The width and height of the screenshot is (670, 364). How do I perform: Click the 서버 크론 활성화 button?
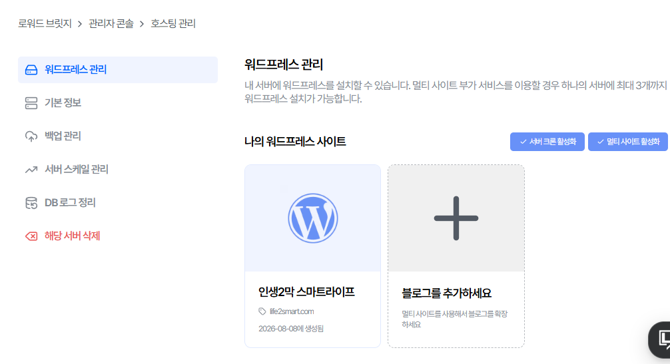(x=547, y=142)
